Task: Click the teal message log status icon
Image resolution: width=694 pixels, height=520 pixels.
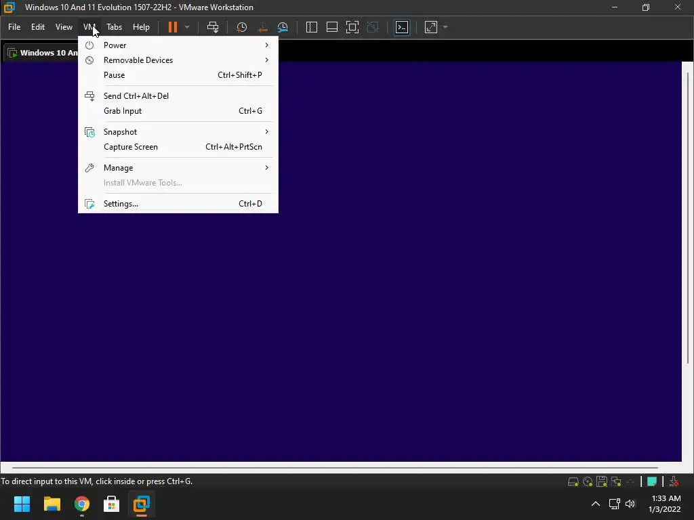Action: pyautogui.click(x=652, y=481)
